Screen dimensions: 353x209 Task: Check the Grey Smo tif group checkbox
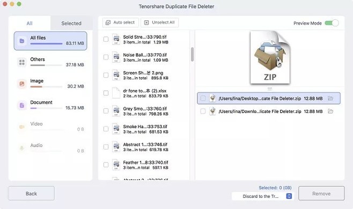(106, 111)
